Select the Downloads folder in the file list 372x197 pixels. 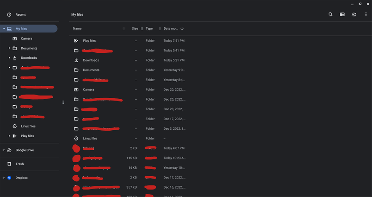[x=91, y=60]
